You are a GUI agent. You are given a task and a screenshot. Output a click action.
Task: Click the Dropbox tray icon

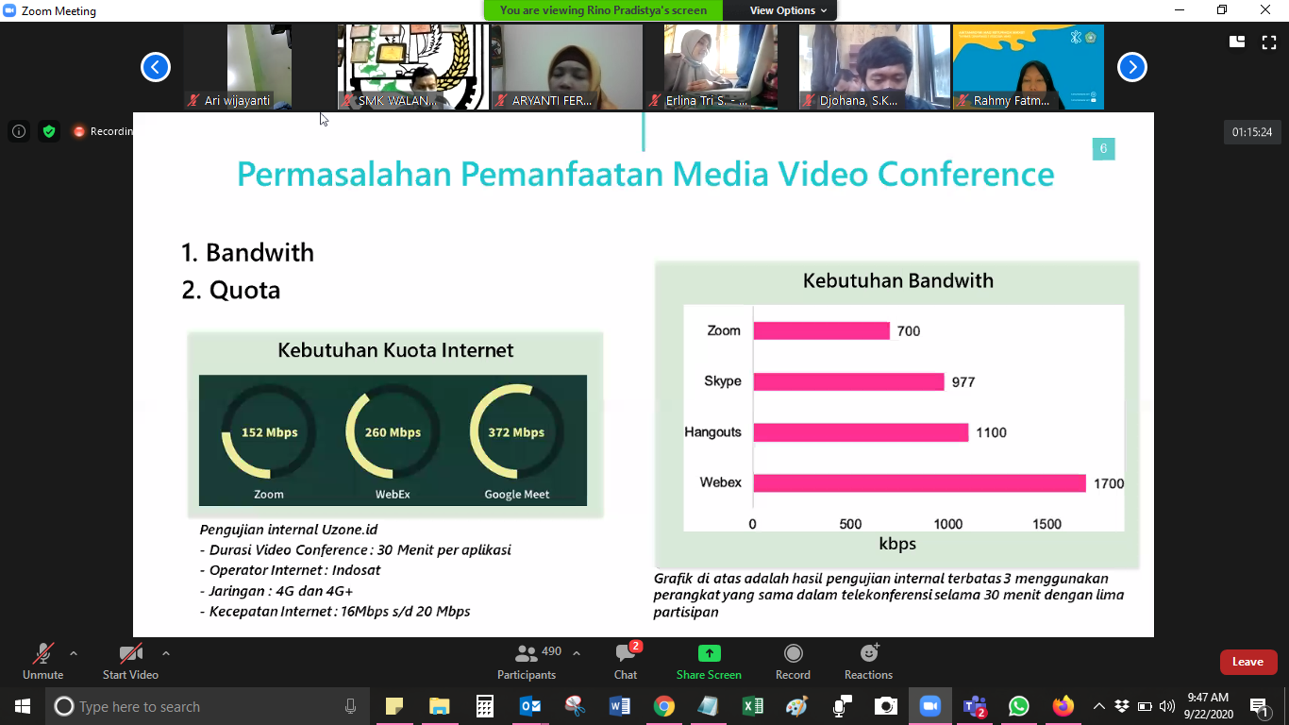[x=1122, y=706]
